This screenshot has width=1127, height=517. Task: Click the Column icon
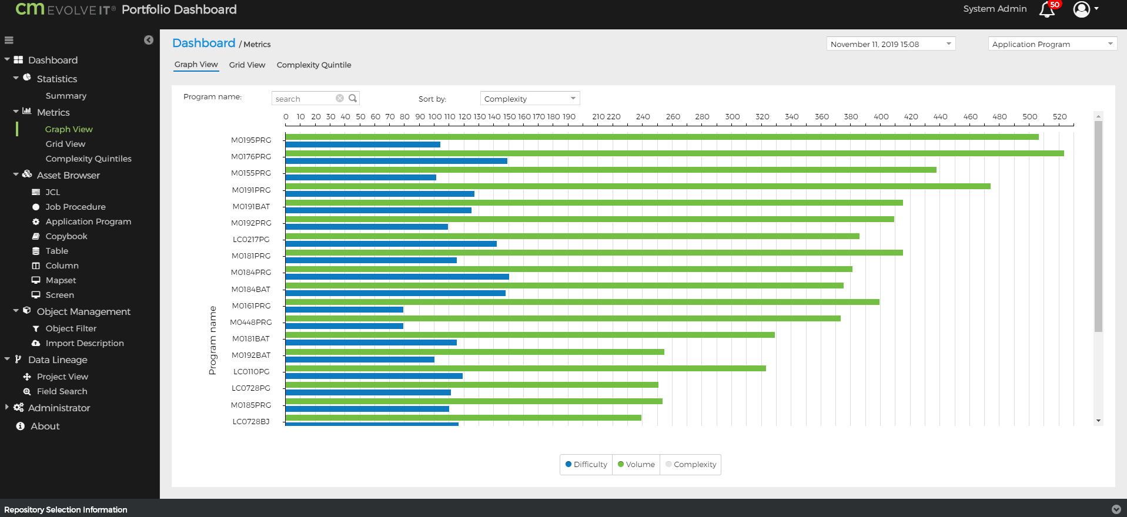coord(36,266)
